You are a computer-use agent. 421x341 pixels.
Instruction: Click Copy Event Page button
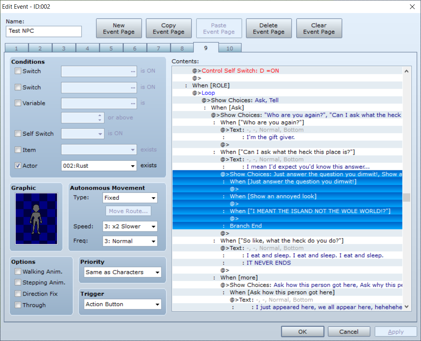pyautogui.click(x=168, y=28)
